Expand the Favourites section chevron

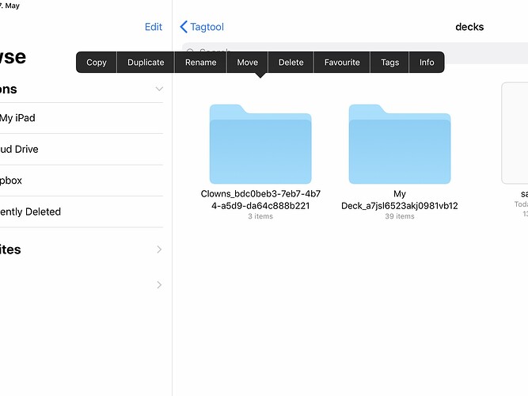(159, 249)
